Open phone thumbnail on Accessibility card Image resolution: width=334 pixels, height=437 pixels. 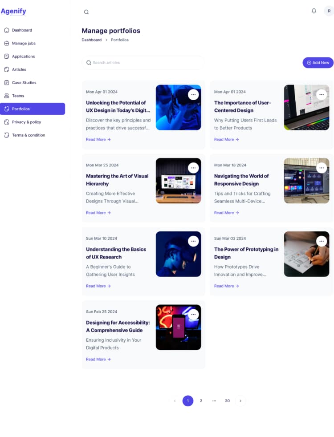click(x=178, y=327)
